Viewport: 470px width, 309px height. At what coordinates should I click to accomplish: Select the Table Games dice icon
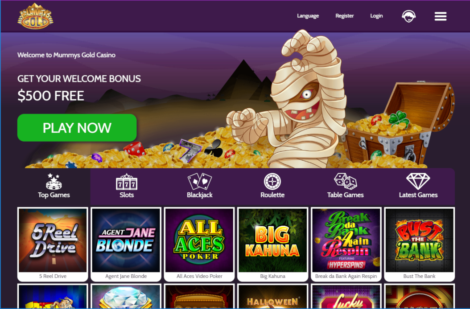(345, 182)
